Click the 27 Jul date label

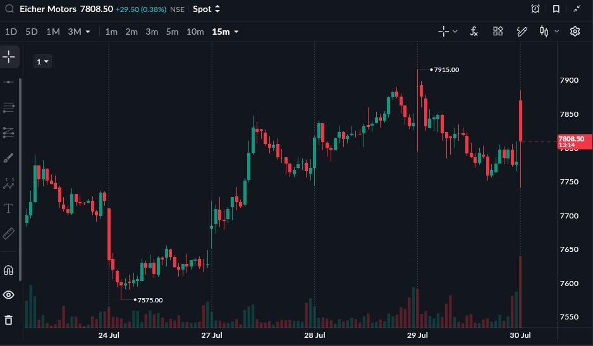tap(212, 335)
